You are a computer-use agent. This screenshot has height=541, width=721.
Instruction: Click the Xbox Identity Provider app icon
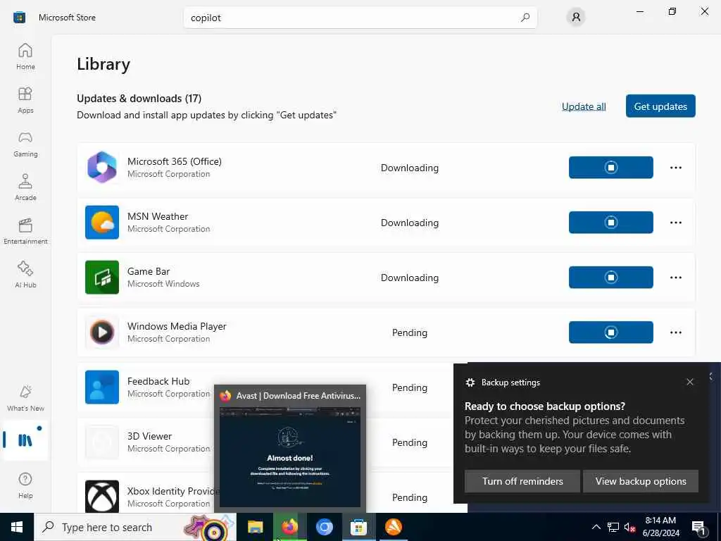point(102,497)
